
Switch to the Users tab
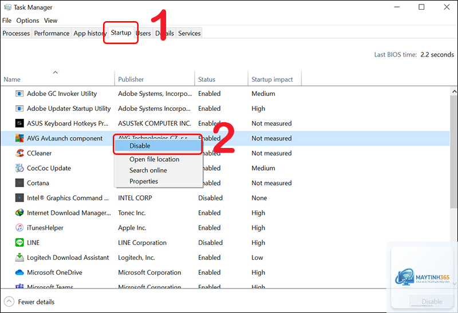click(144, 33)
